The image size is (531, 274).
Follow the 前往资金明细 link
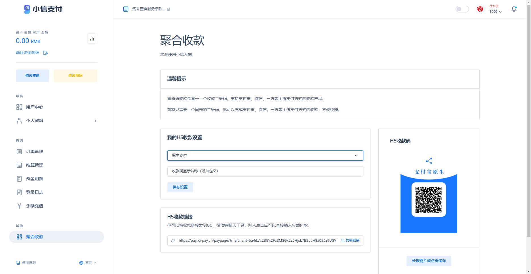(27, 53)
